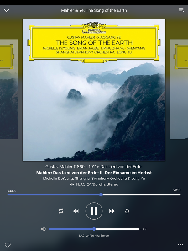Tap the main Song of the Earth artwork

(94, 90)
